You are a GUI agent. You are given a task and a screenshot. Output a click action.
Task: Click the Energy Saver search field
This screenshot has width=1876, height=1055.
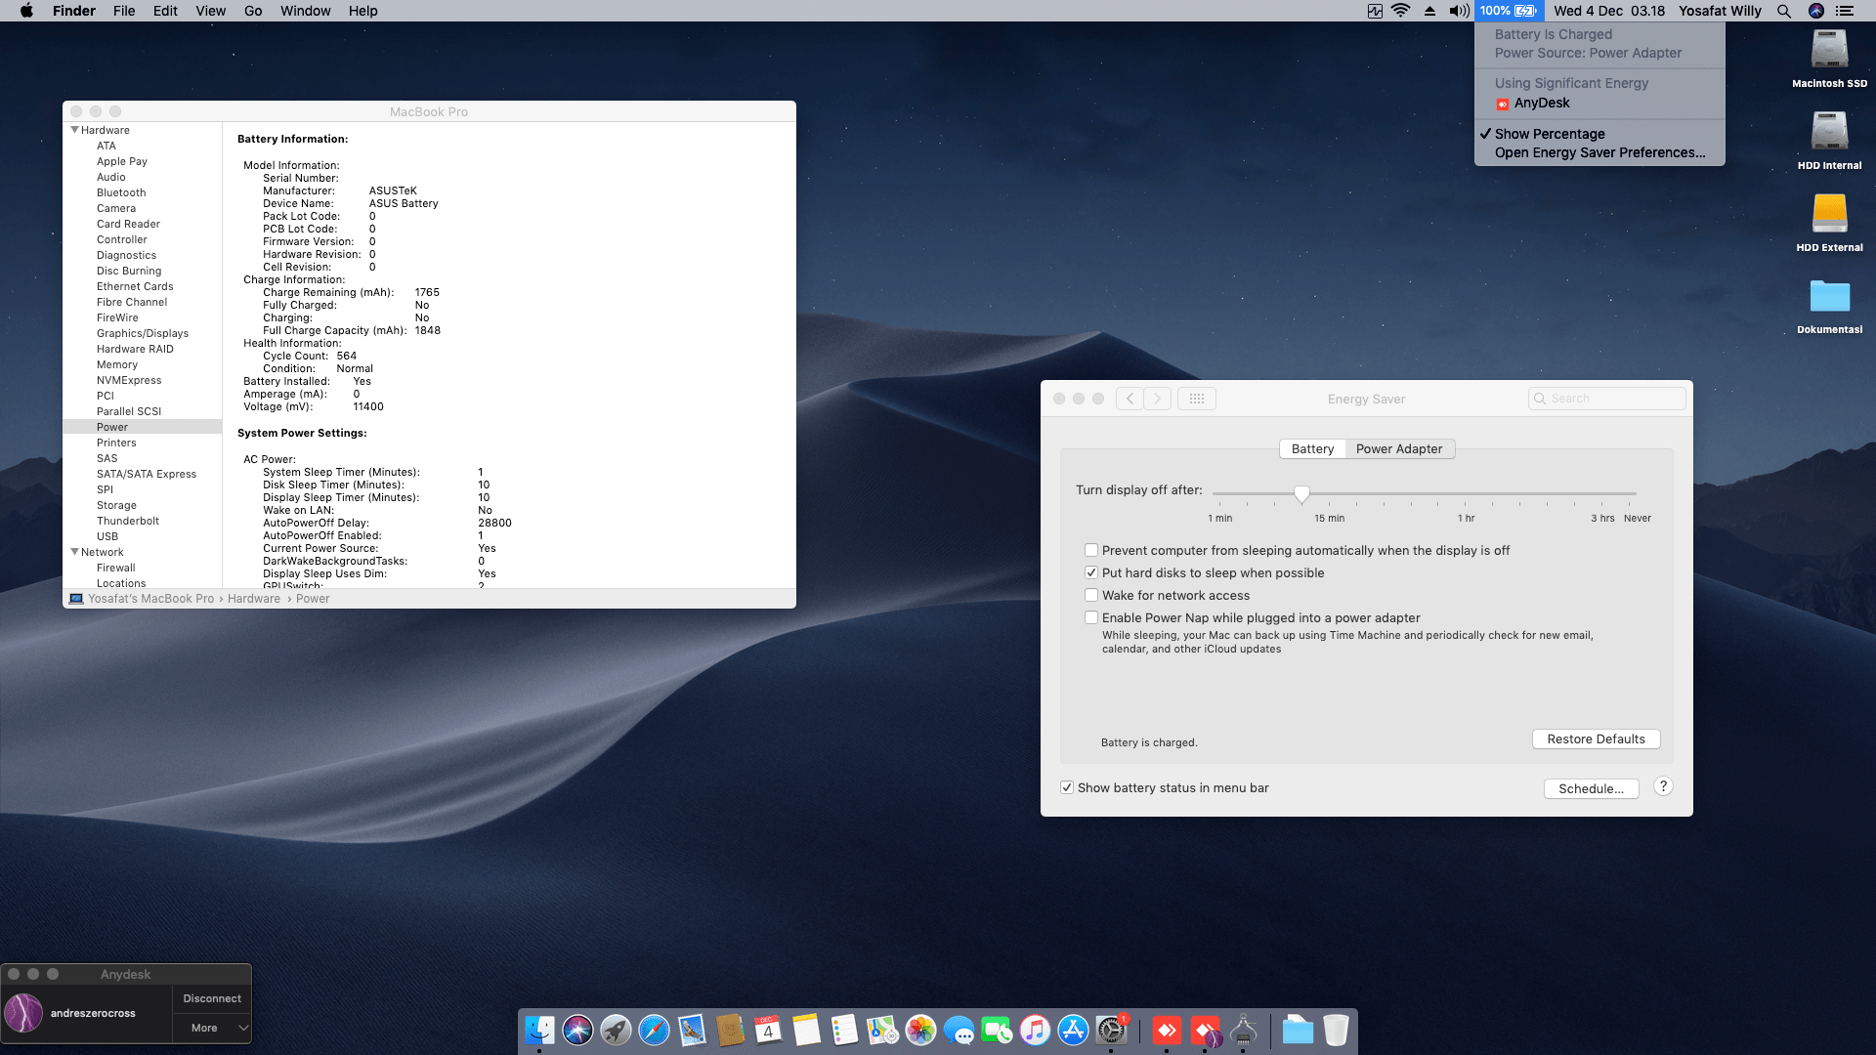pyautogui.click(x=1607, y=399)
